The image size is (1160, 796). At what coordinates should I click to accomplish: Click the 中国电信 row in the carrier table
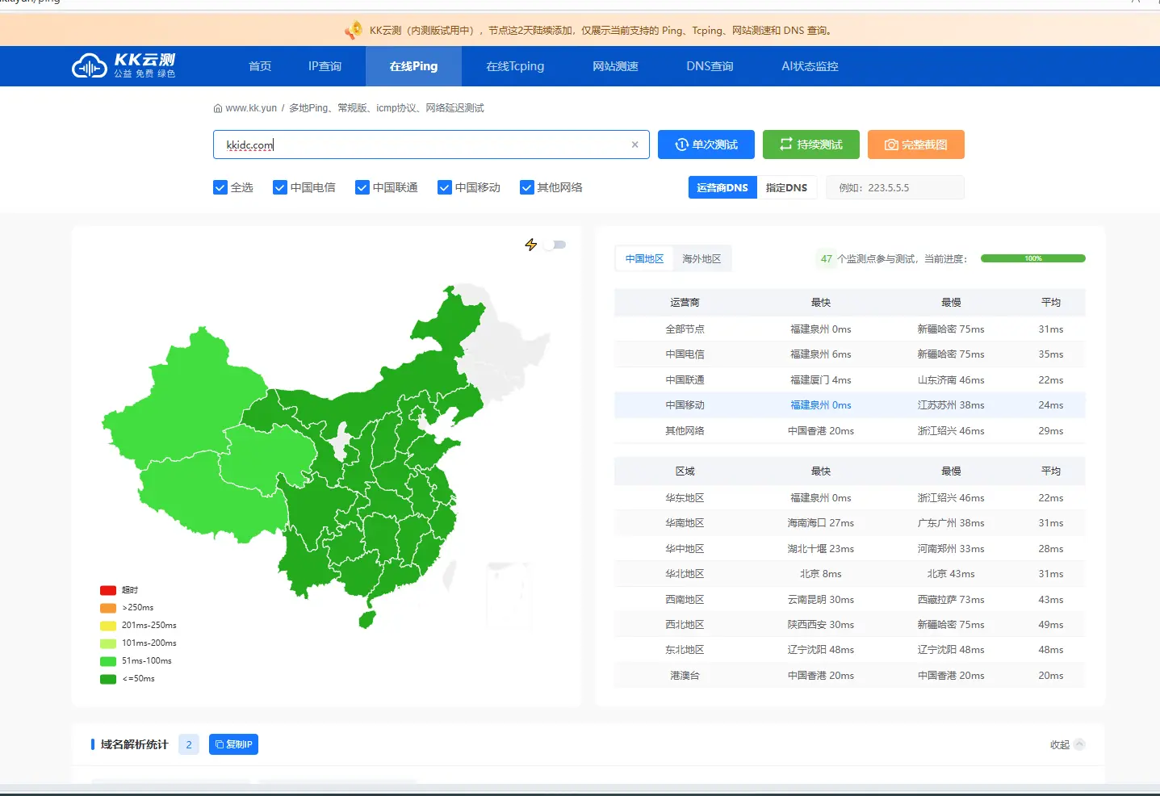coord(850,354)
